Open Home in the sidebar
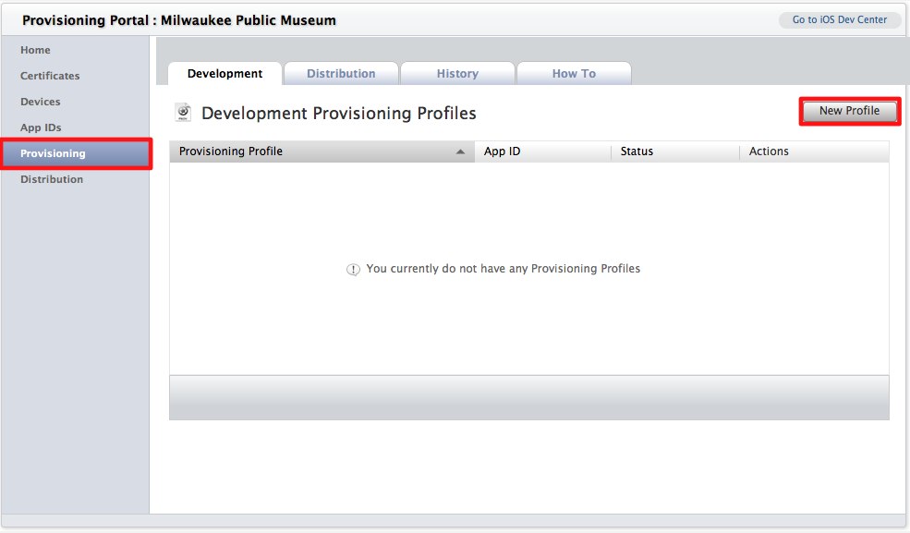This screenshot has height=533, width=910. (x=35, y=50)
